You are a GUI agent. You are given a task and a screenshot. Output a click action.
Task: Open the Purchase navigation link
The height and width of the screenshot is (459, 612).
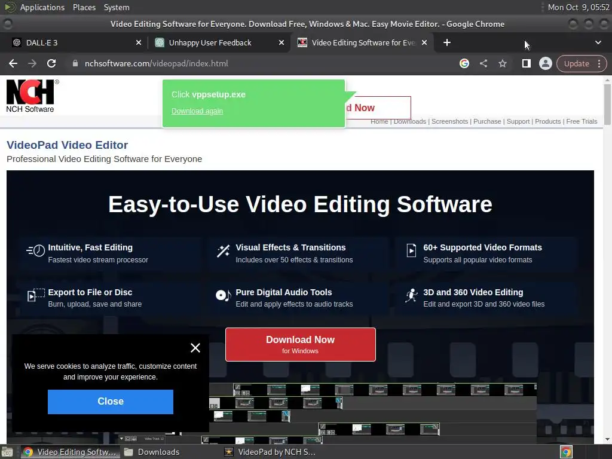(487, 121)
